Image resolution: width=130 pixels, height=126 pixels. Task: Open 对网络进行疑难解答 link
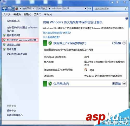(17, 54)
